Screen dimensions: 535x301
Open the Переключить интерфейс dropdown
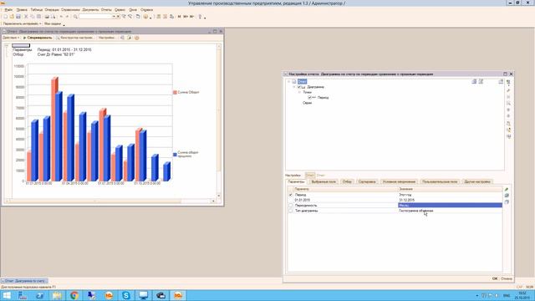(x=23, y=24)
